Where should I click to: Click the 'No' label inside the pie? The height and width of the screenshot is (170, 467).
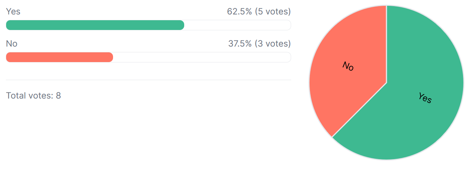(348, 66)
